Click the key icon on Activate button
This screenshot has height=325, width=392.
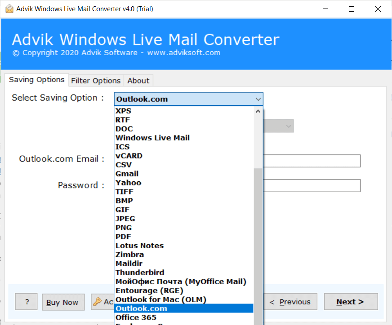97,302
